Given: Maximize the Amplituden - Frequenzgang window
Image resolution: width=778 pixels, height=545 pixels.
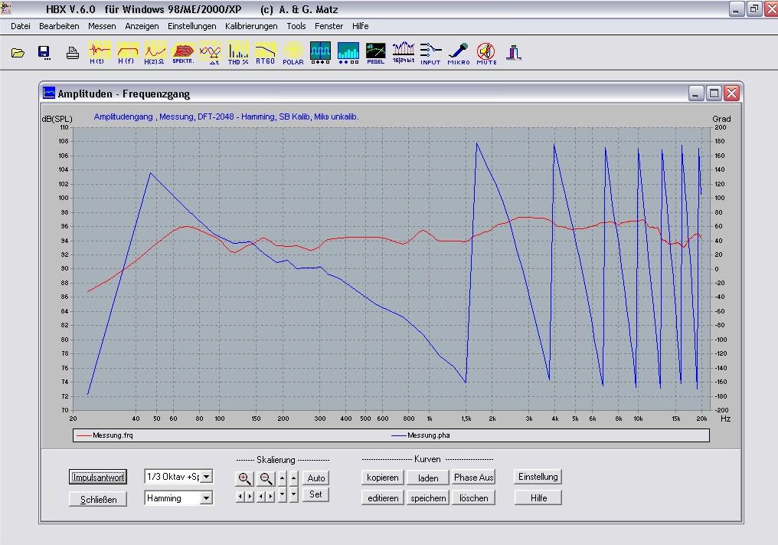Looking at the screenshot, I should pos(714,94).
